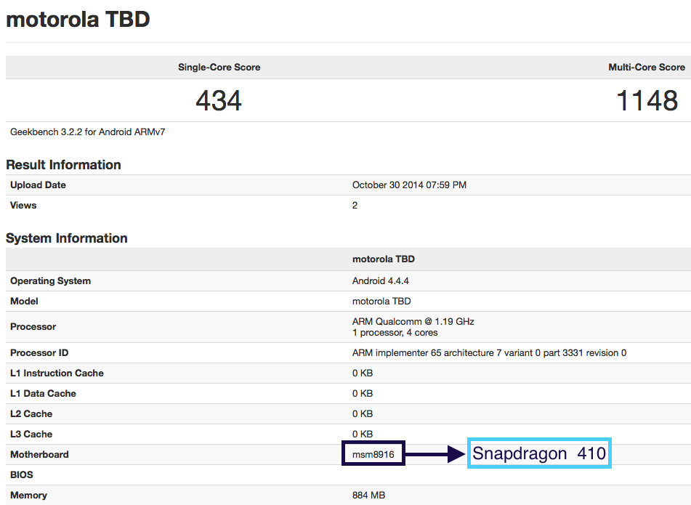This screenshot has width=691, height=505.
Task: Click the boxed msm8916 motherboard value
Action: point(373,454)
